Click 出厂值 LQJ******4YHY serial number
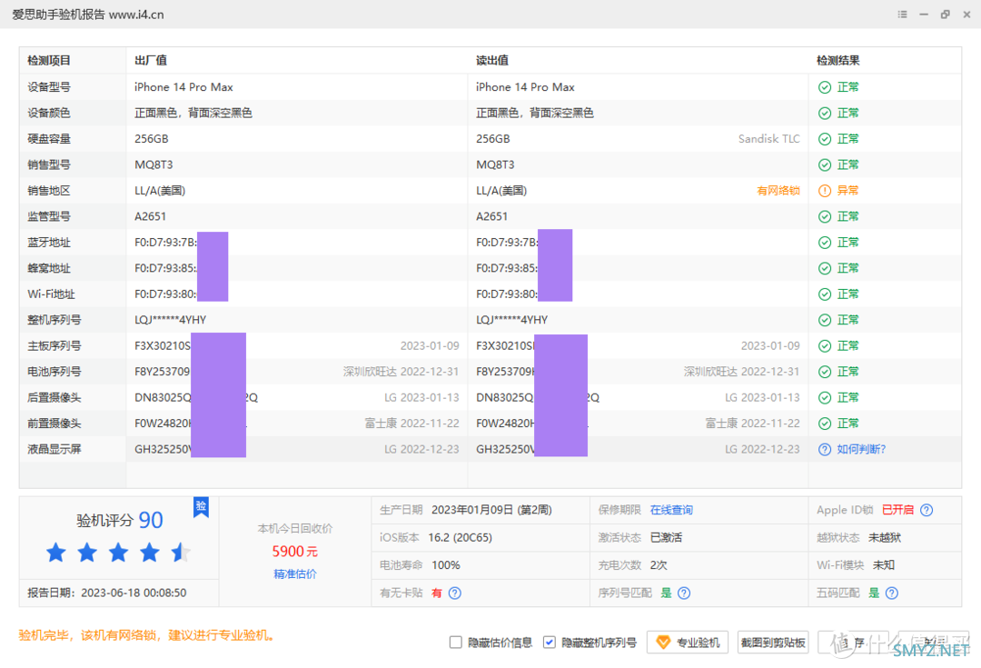Screen dimensions: 981x668 (170, 320)
